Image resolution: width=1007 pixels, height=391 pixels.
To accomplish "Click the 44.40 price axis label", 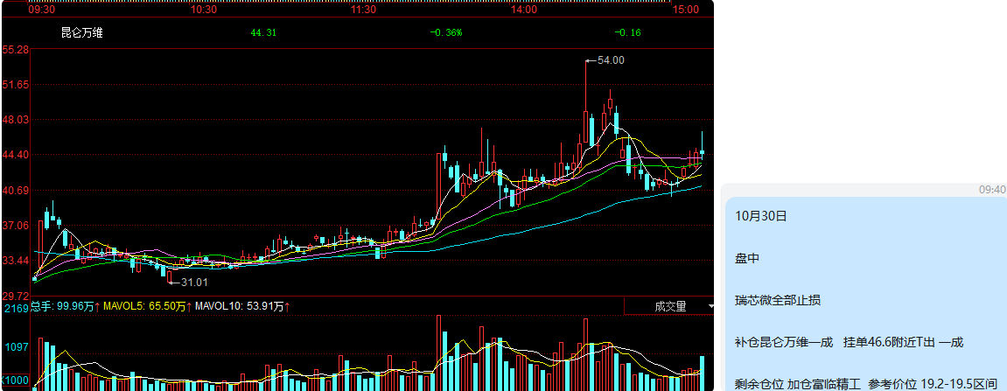I will [x=16, y=156].
